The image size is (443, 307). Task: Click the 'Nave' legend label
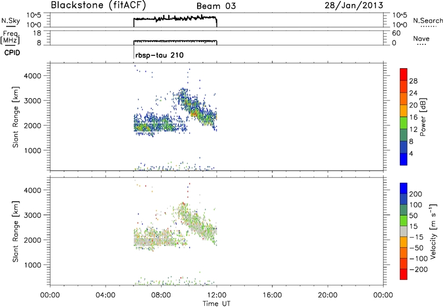[x=421, y=38]
